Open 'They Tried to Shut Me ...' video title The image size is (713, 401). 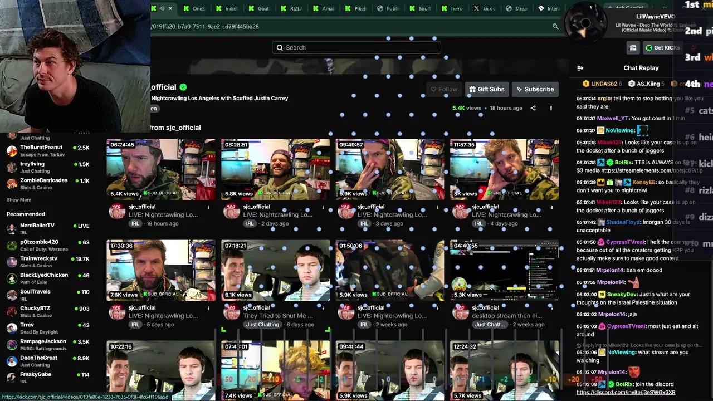[278, 316]
